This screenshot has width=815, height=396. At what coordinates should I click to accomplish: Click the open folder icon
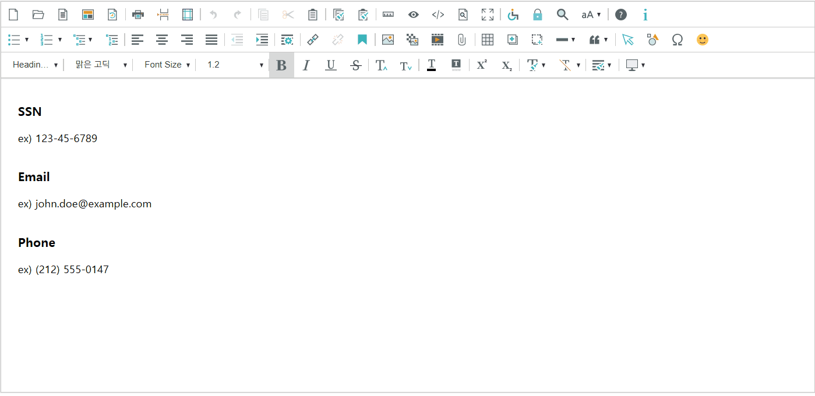click(x=38, y=15)
